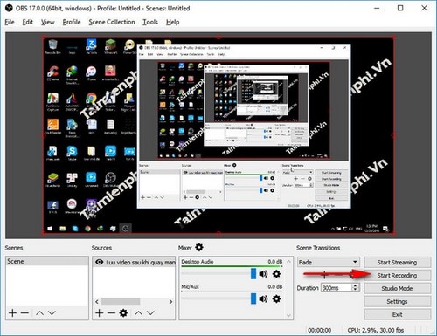
Task: Click the Duration spinner arrows
Action: click(355, 288)
